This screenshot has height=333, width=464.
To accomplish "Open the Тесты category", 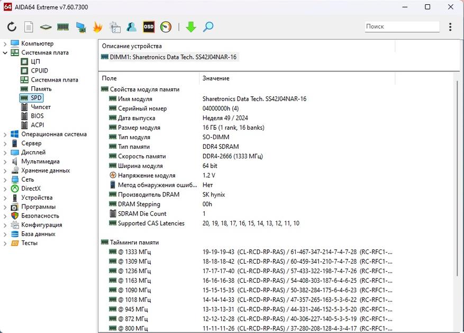I will [x=24, y=243].
